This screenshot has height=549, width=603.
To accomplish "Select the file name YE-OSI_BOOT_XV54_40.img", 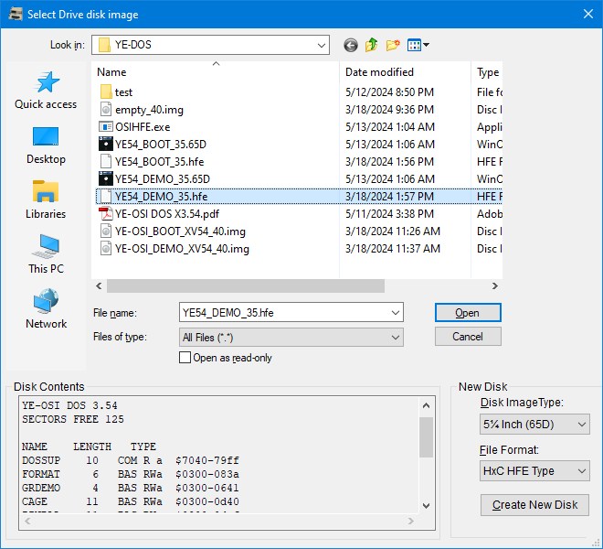I will click(x=180, y=231).
